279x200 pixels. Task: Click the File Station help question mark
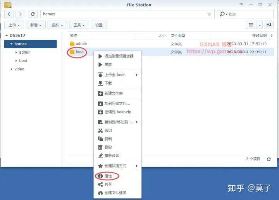(242, 5)
